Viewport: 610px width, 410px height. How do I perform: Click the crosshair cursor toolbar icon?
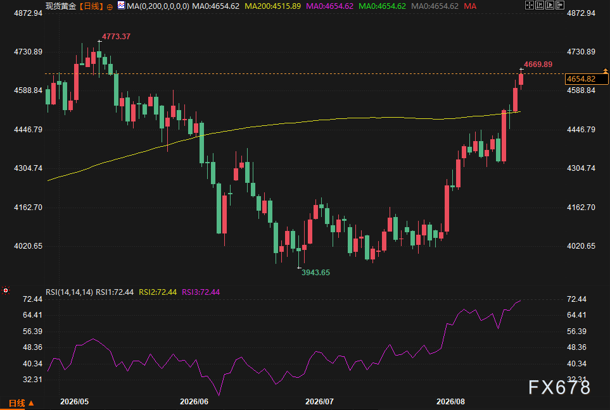pyautogui.click(x=529, y=5)
